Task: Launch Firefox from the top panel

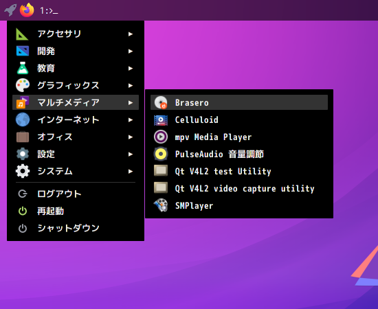Action: [27, 10]
